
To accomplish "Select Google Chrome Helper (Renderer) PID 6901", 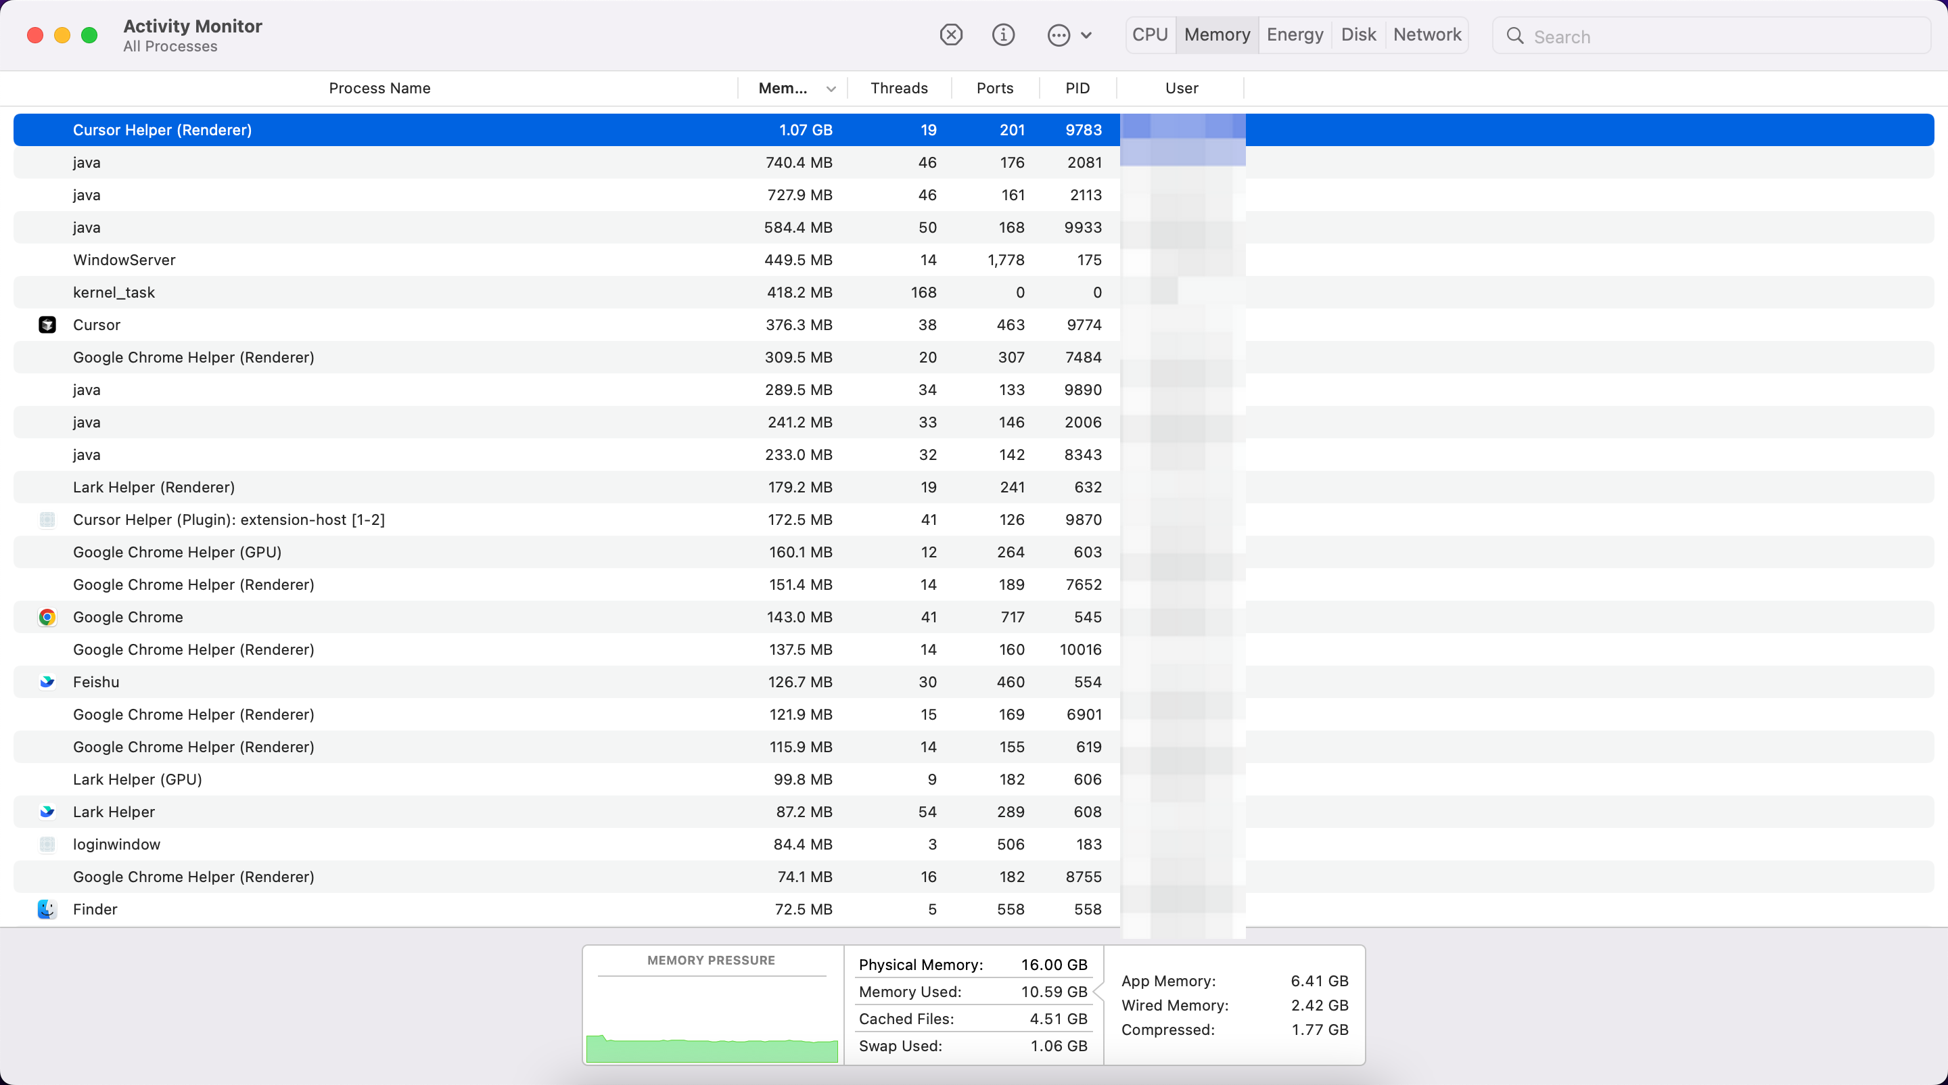I will (x=973, y=715).
